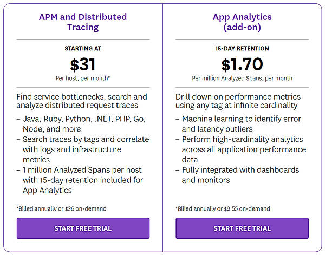325x255 pixels.
Task: Click 'Billed annually or $36 on-demand' footnote
Action: (62, 208)
